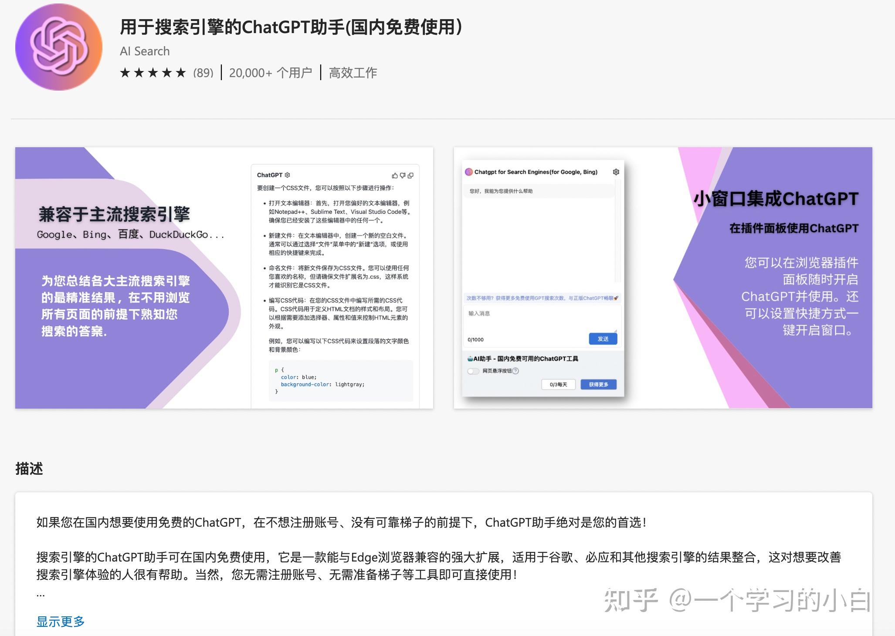Image resolution: width=895 pixels, height=636 pixels.
Task: Click the round logo in Chatgpt for Search Engines popup header
Action: tap(469, 172)
